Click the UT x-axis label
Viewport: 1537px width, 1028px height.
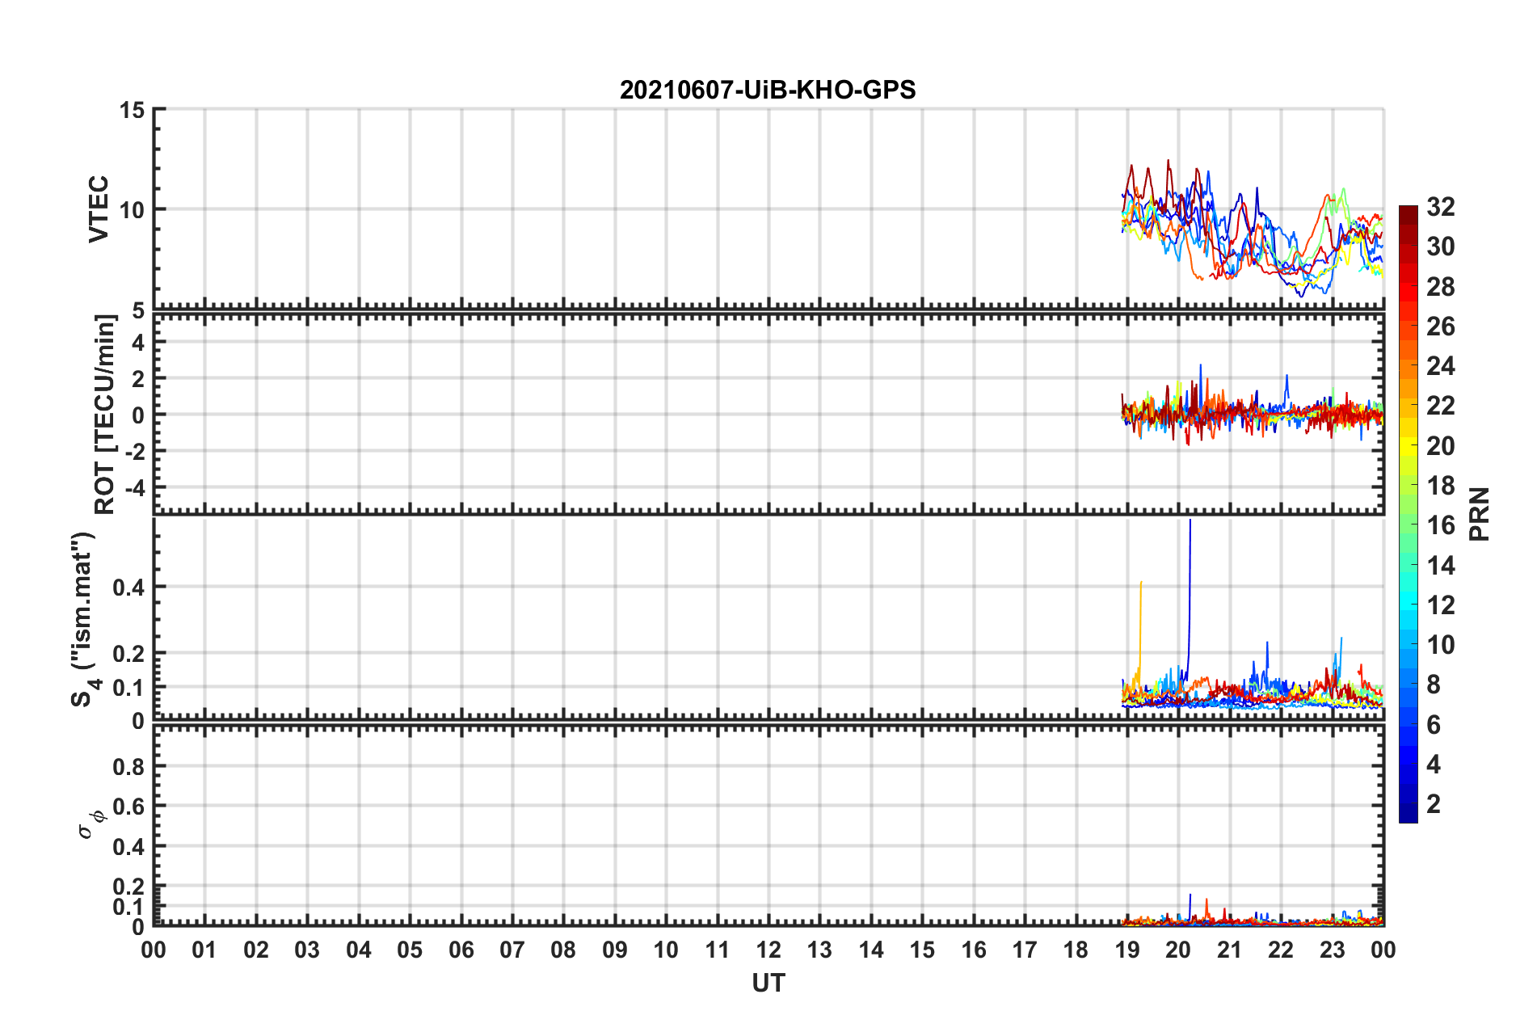click(x=768, y=983)
